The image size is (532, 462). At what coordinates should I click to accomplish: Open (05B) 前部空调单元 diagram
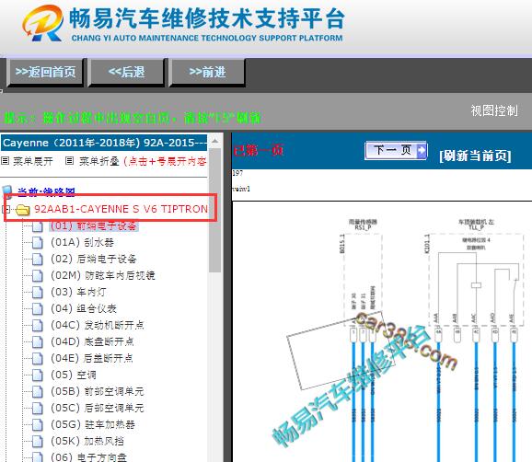coord(98,391)
